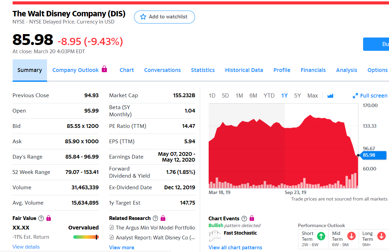Select the YTD chart range
Image resolution: width=389 pixels, height=252 pixels.
269,96
